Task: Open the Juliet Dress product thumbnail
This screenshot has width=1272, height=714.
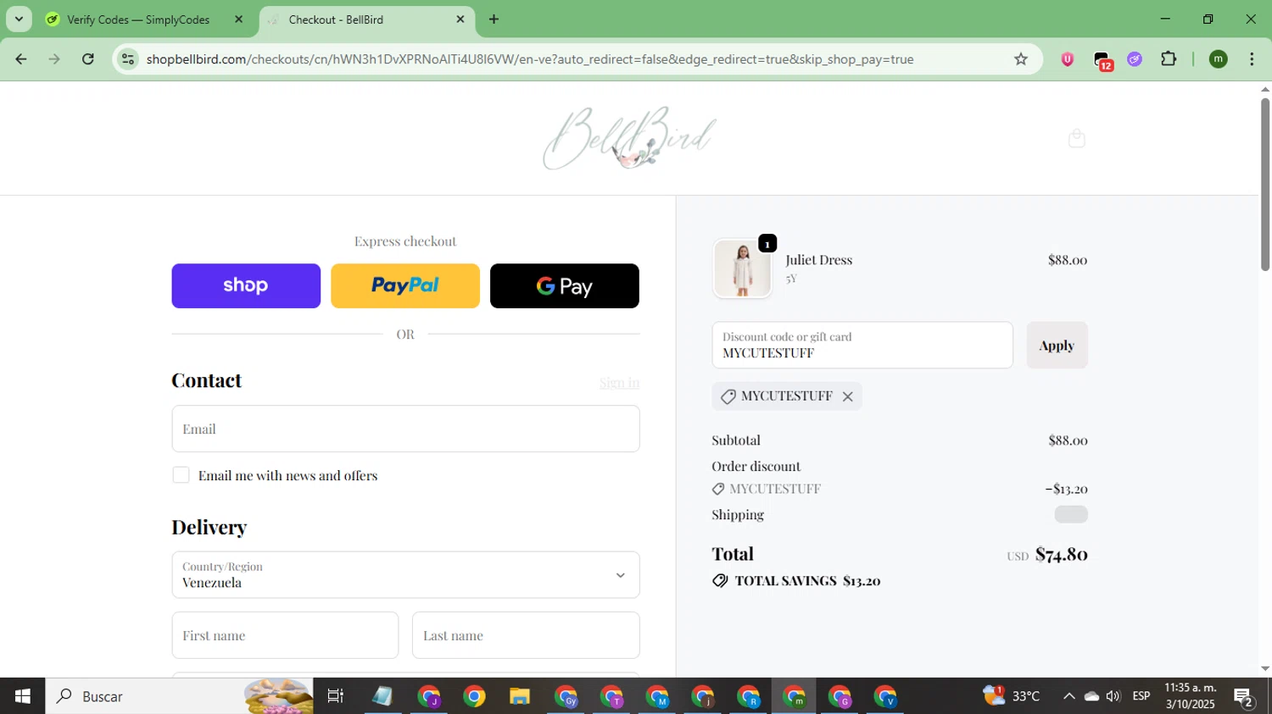Action: (x=742, y=268)
